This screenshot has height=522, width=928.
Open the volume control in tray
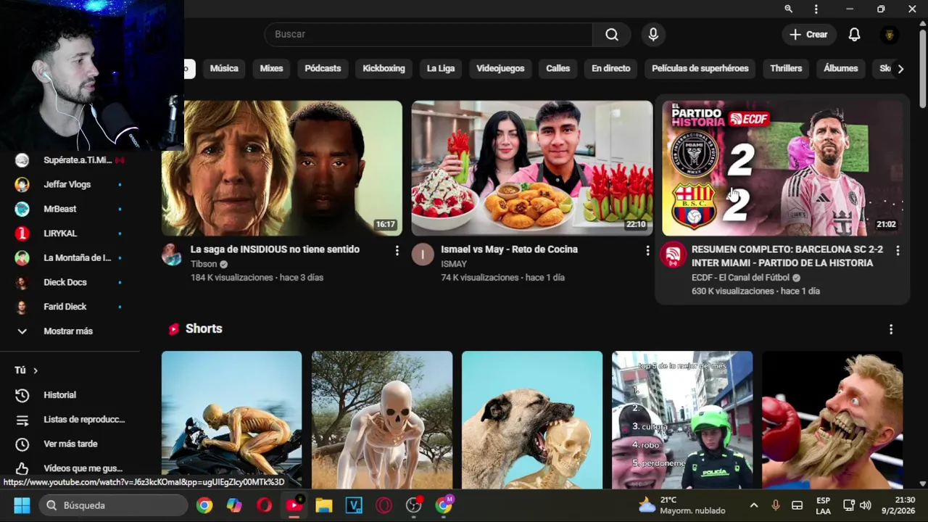pos(866,505)
